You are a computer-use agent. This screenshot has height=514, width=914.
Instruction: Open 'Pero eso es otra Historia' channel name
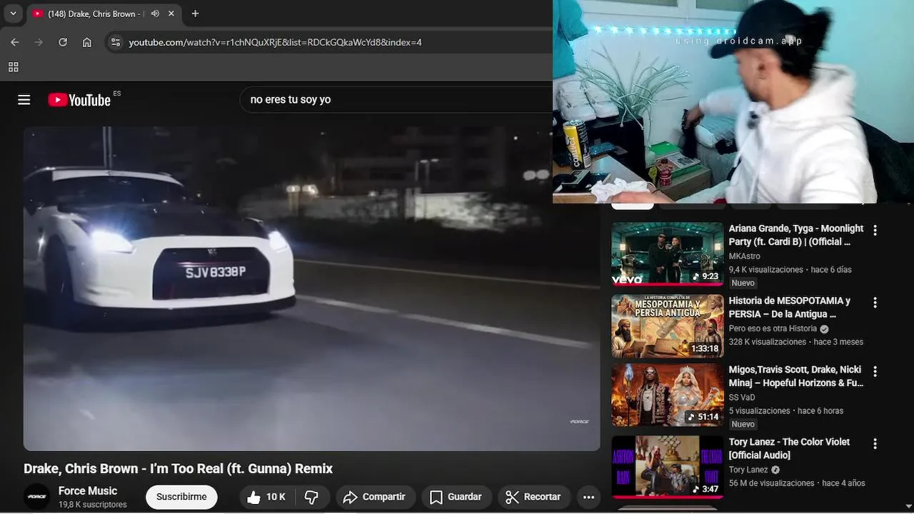point(773,328)
